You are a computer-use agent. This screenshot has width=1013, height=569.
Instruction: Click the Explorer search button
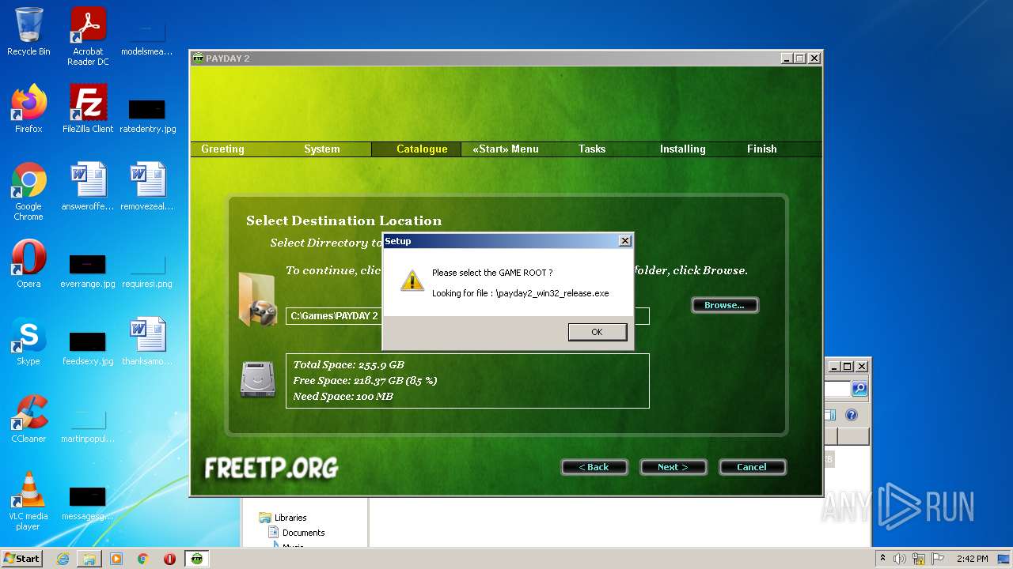tap(859, 388)
